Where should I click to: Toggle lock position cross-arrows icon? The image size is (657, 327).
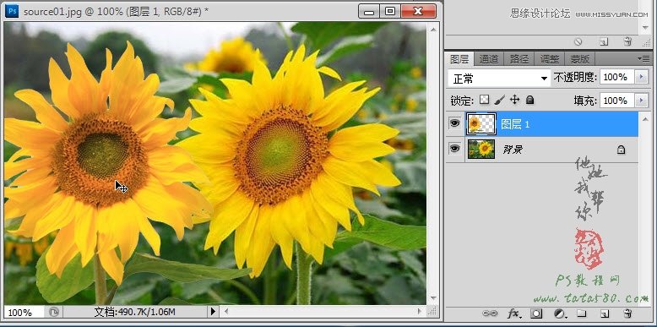[x=514, y=100]
